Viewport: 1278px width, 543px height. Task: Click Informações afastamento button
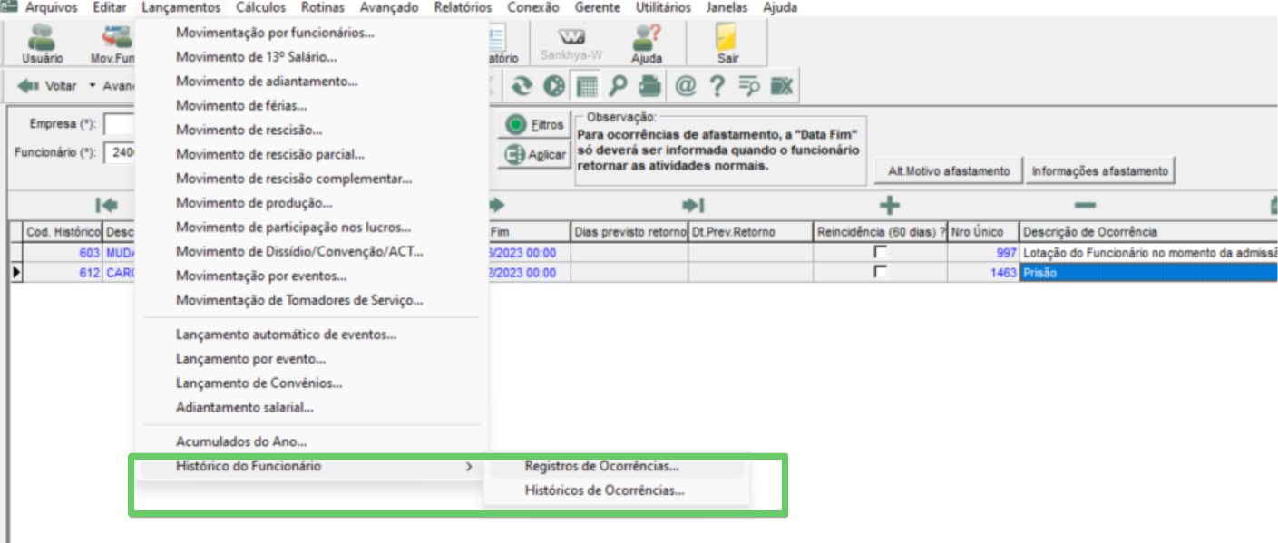click(x=1100, y=171)
